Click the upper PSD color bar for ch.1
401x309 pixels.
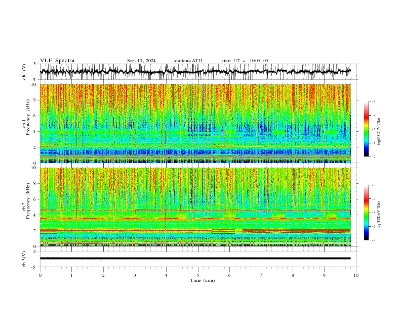366,129
